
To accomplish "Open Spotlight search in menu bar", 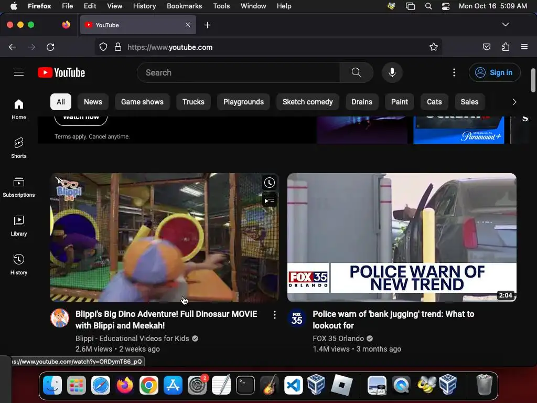I will [428, 6].
